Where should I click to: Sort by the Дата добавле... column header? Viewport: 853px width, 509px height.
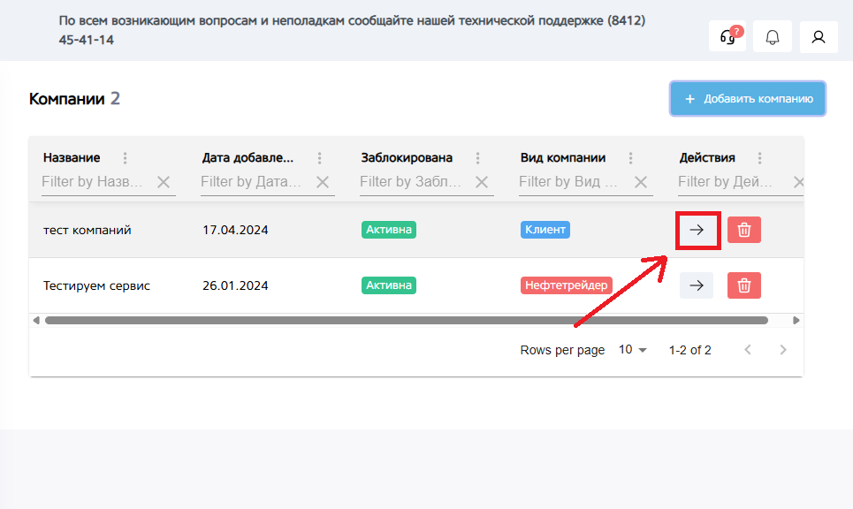248,157
